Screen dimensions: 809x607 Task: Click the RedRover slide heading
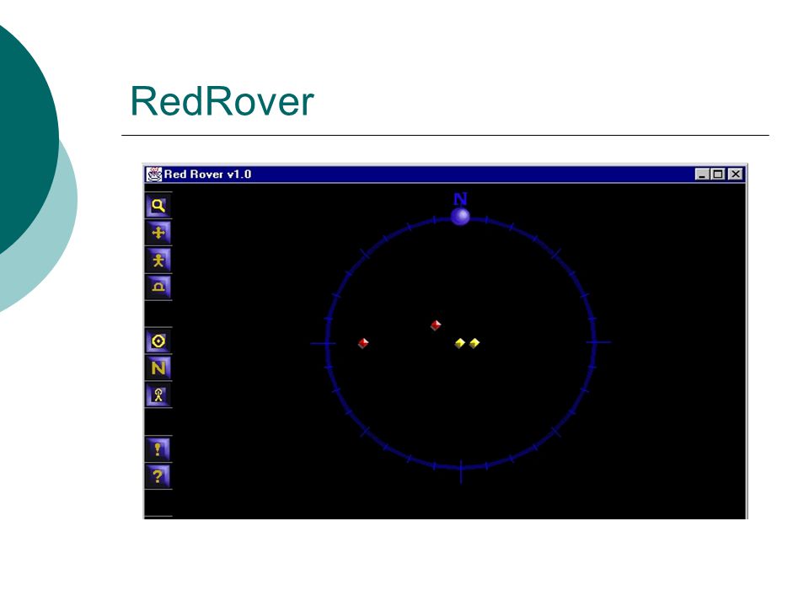click(222, 101)
